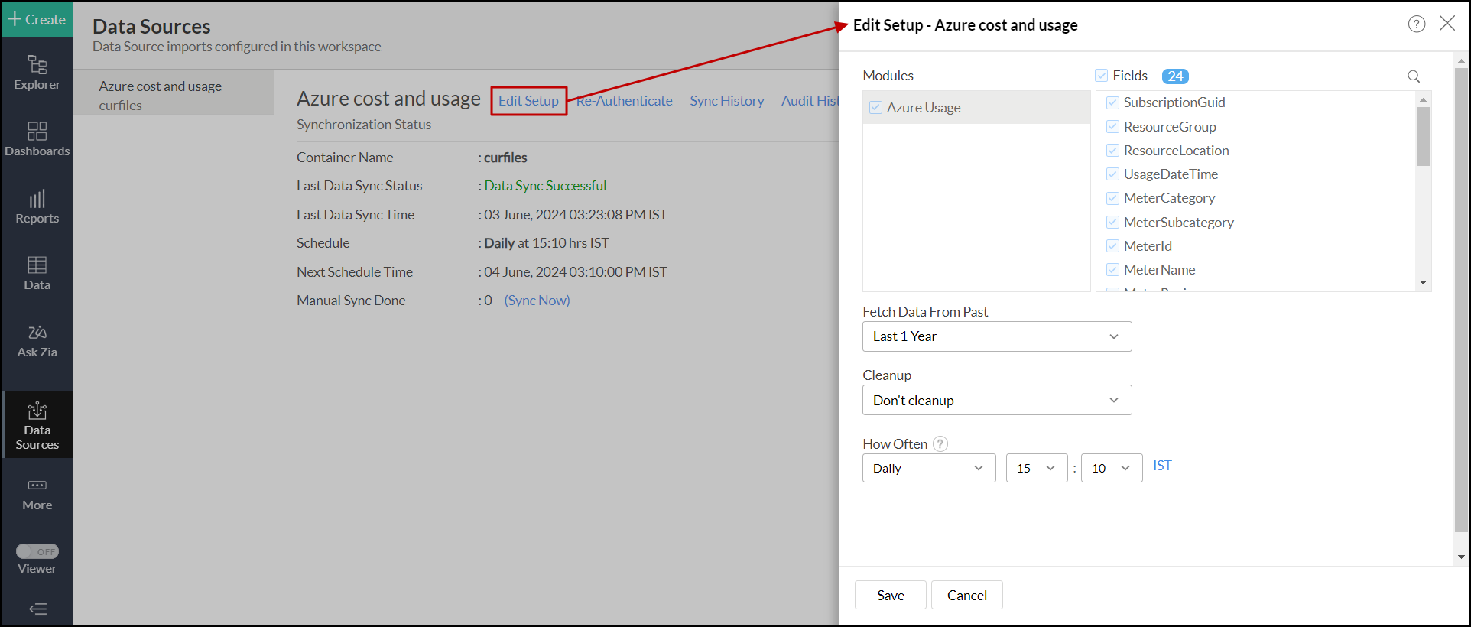Uncheck the SubscriptionGuid field checkbox
Screen dimensions: 1471x627
[x=1112, y=102]
